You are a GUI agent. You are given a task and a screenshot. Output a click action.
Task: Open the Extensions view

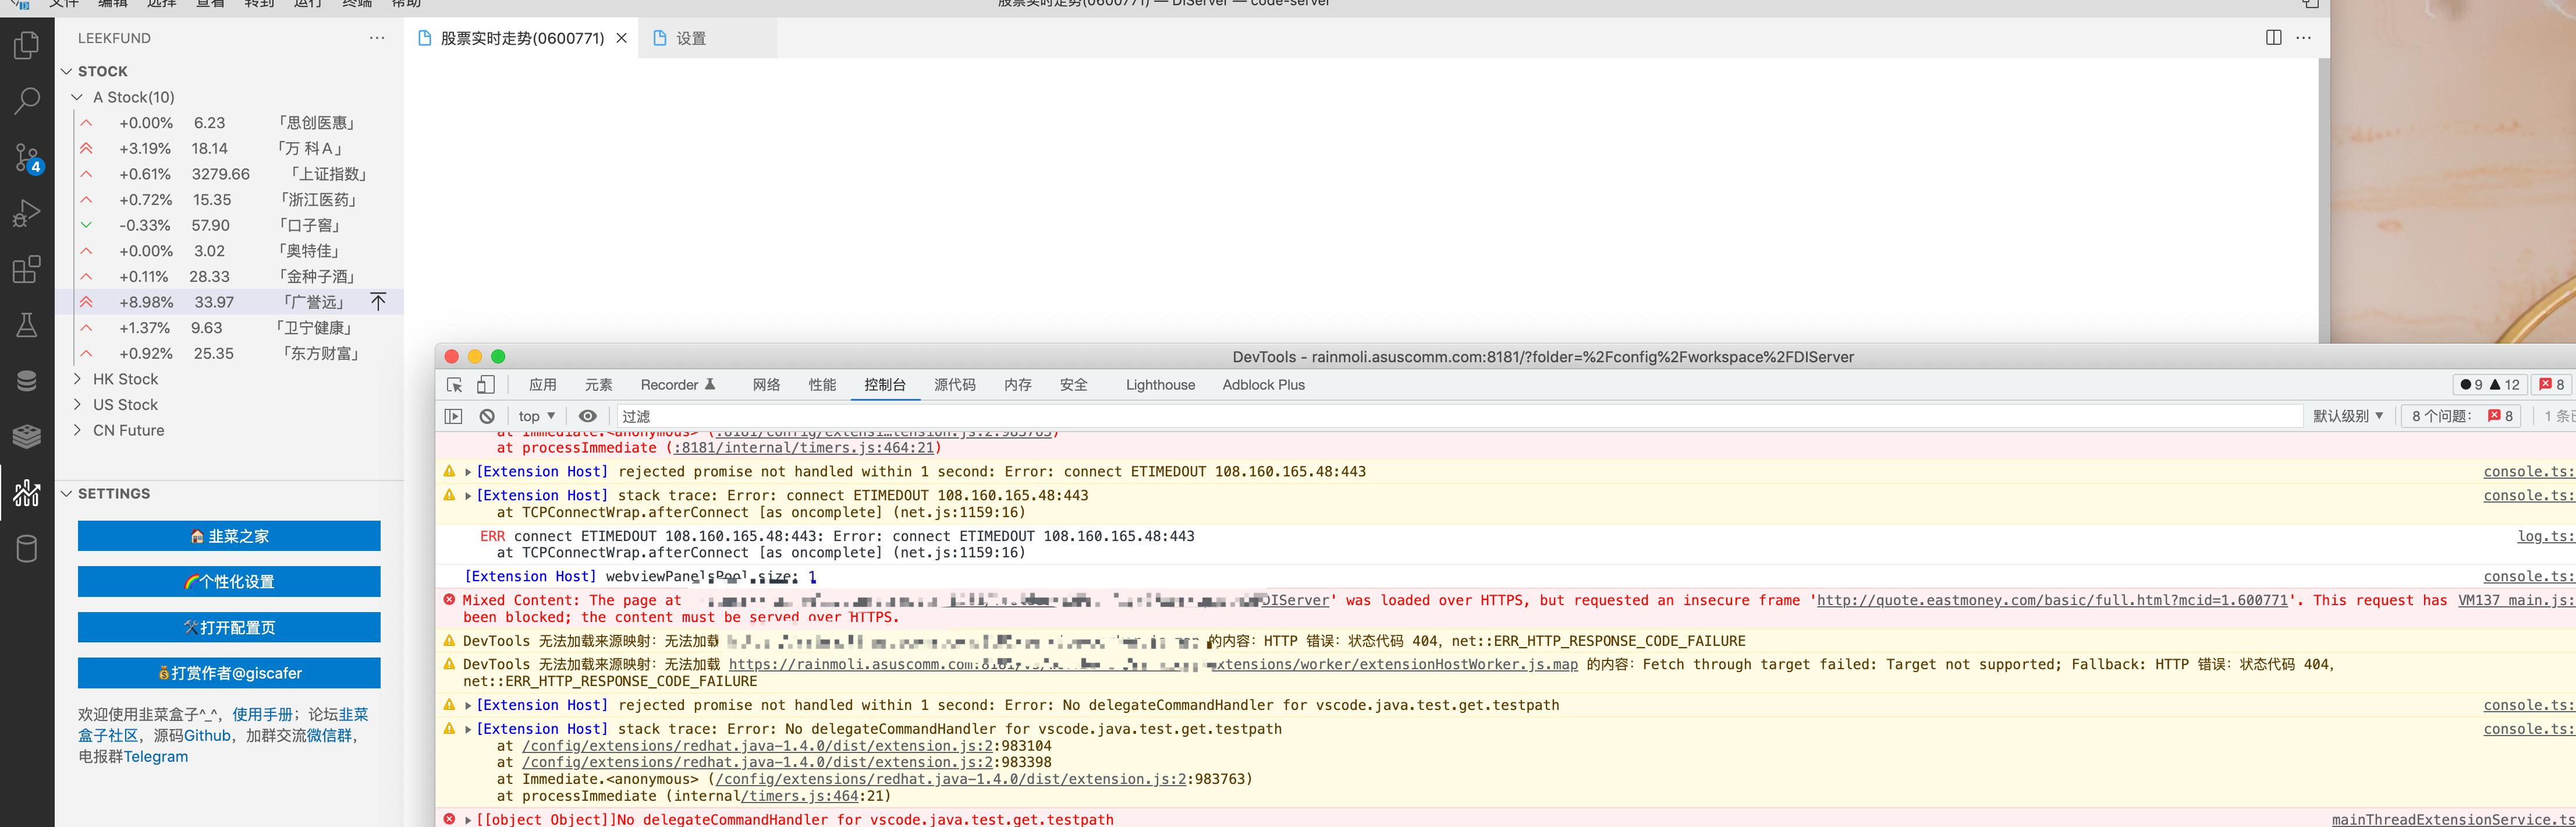[27, 269]
